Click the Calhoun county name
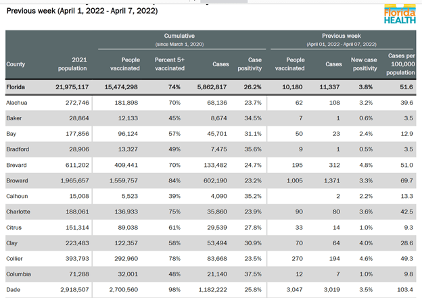The height and width of the screenshot is (298, 422). coord(19,197)
